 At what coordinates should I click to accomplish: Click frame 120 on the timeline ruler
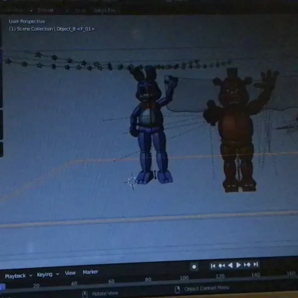tap(220, 276)
